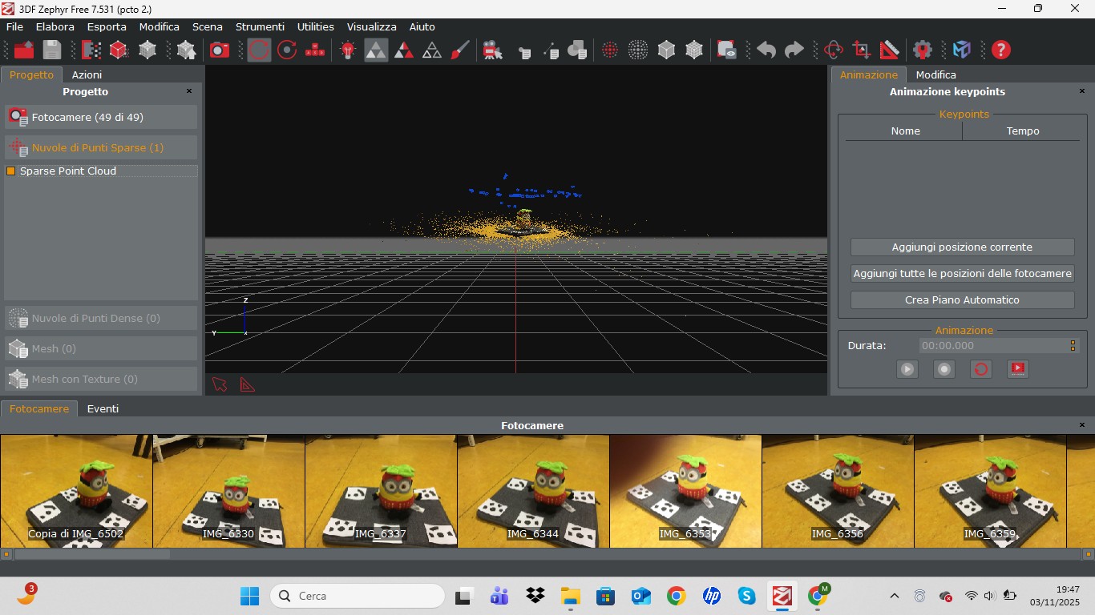Viewport: 1095px width, 615px height.
Task: Click the Undo arrow in the toolbar
Action: pos(766,50)
